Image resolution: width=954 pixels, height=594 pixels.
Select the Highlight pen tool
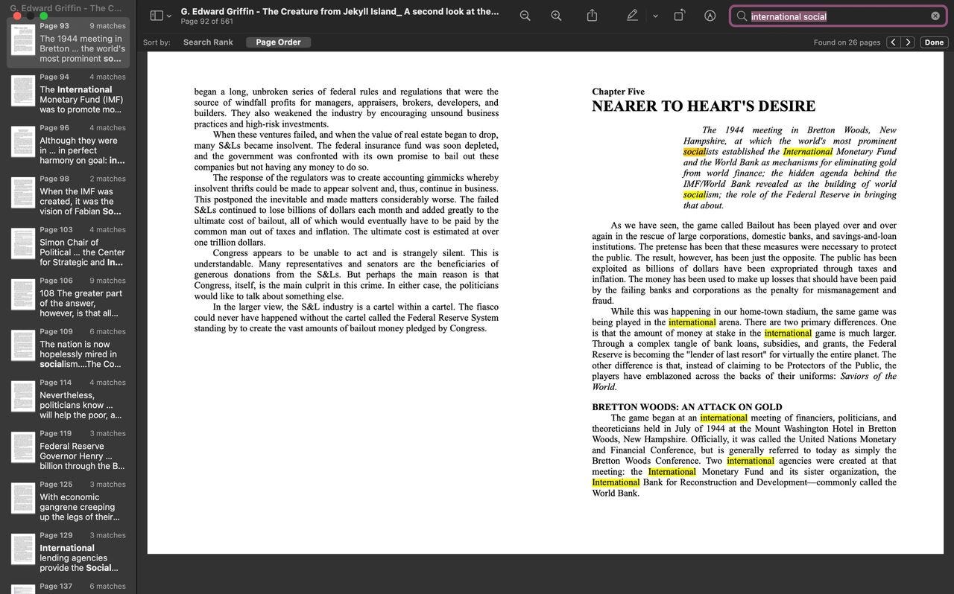click(x=632, y=16)
